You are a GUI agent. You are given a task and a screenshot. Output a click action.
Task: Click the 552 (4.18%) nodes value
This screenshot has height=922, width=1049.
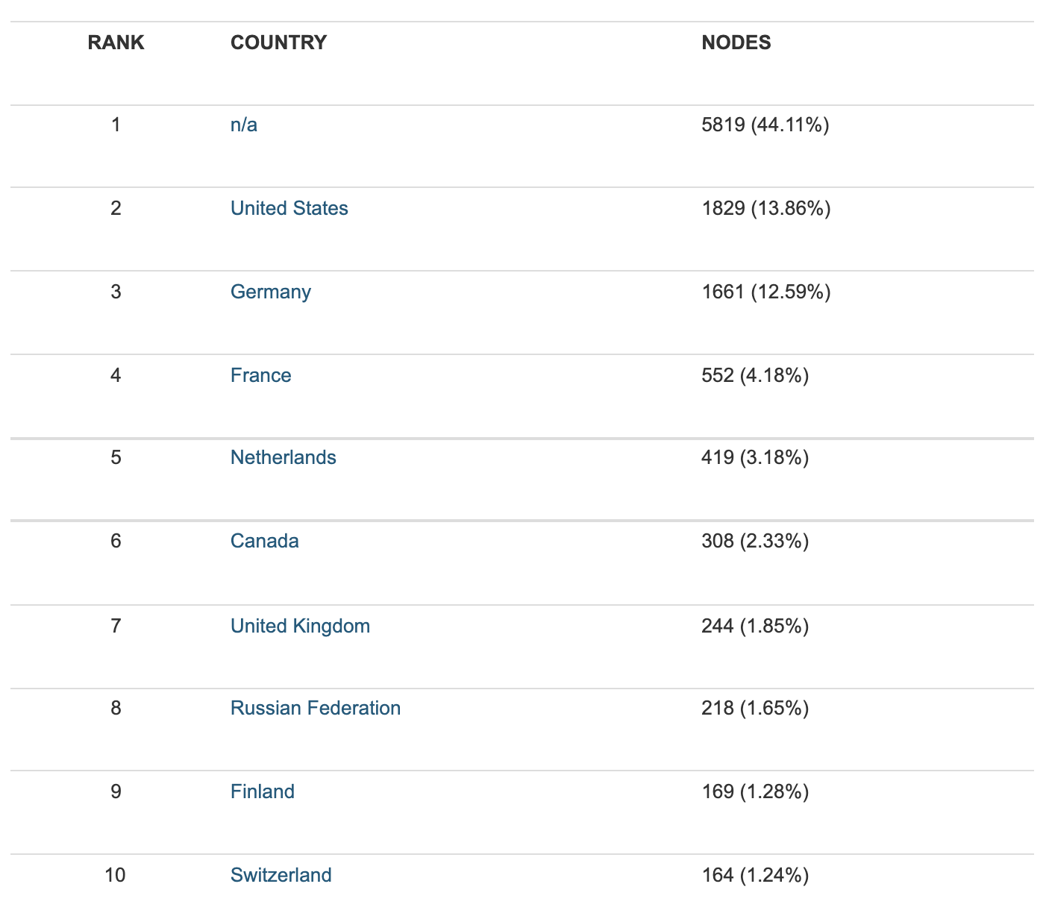755,375
